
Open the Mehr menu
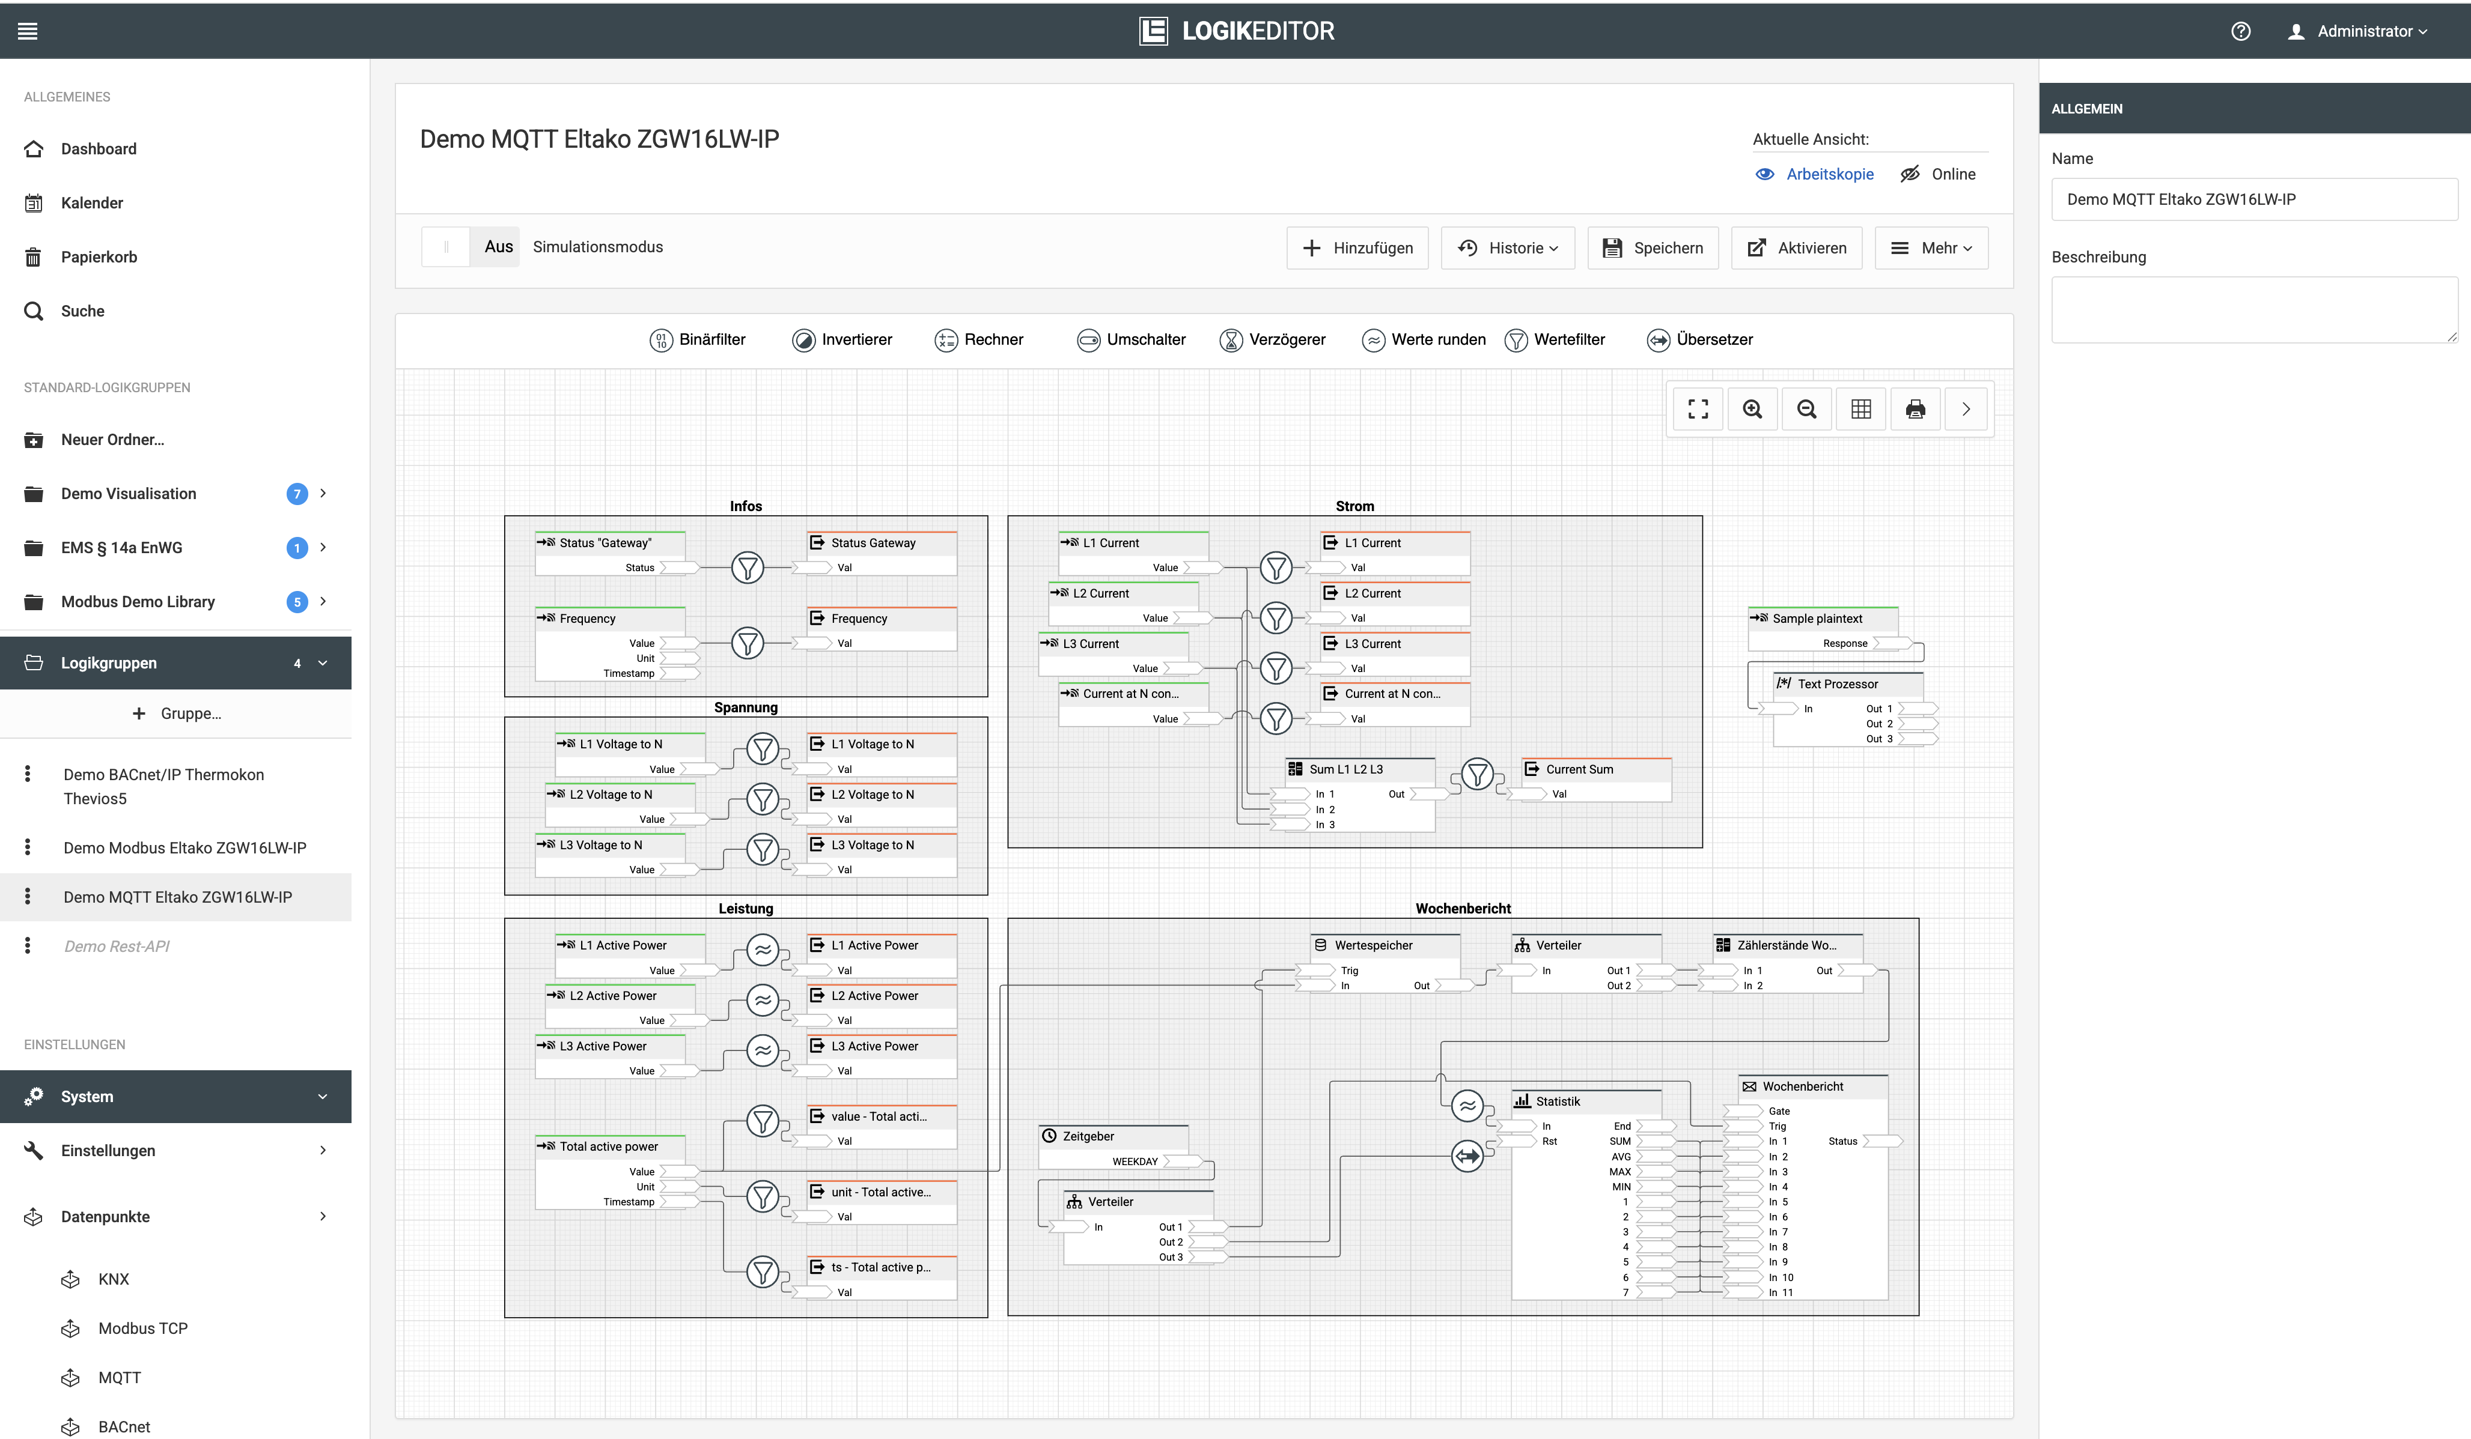point(1931,248)
